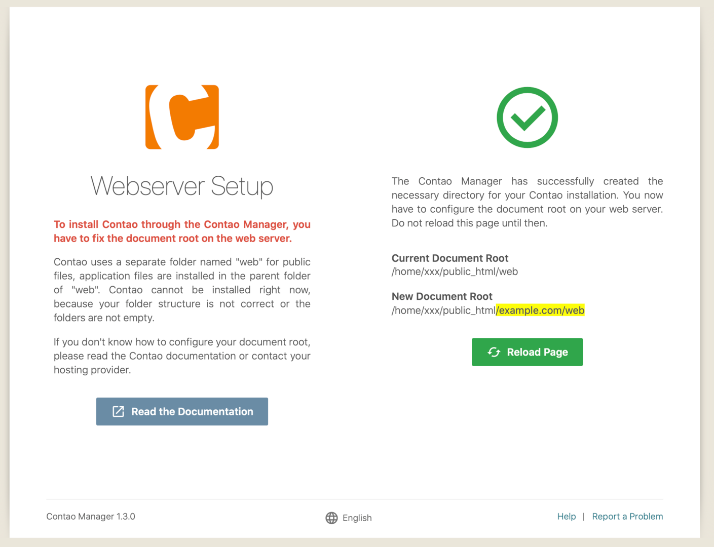Click the Current Document Root label
Viewport: 714px width, 547px height.
[x=450, y=258]
